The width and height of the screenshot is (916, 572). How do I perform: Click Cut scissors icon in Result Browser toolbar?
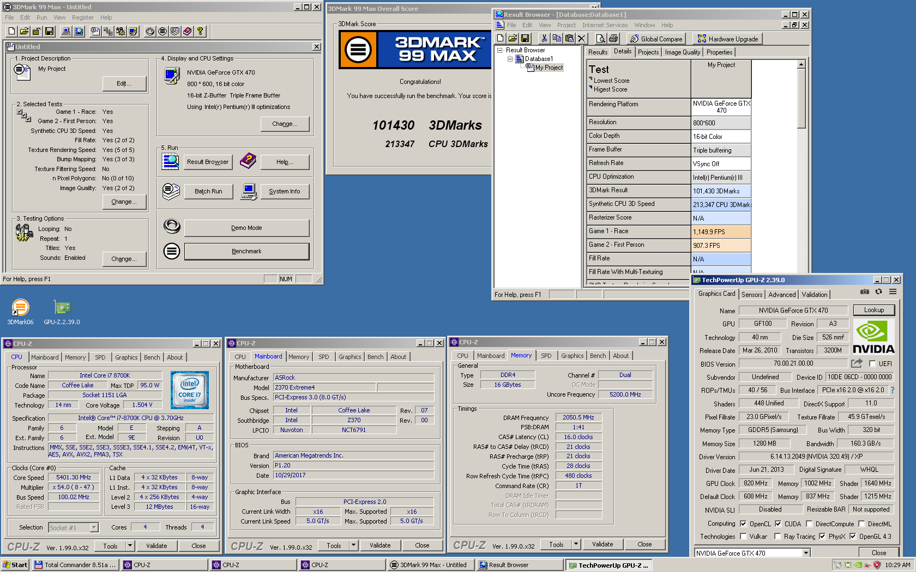coord(544,39)
